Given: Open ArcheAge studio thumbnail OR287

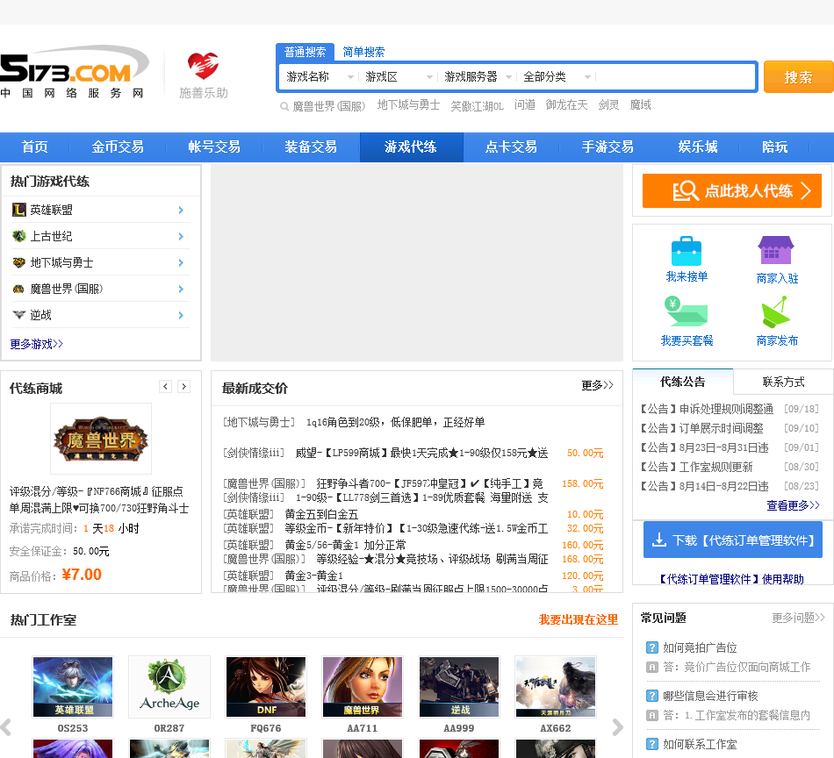Looking at the screenshot, I should point(169,687).
